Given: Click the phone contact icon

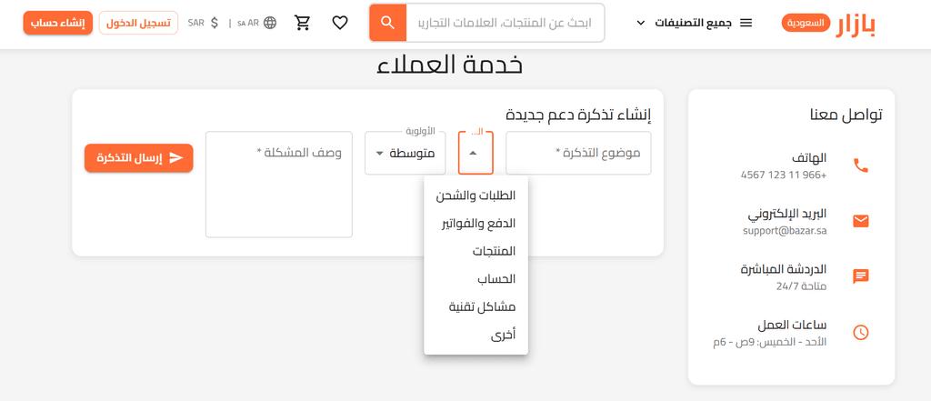Looking at the screenshot, I should point(860,165).
